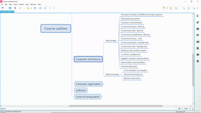The image size is (201, 113).
Task: Select the Machine instructions subtopic
Action: [x=132, y=78]
